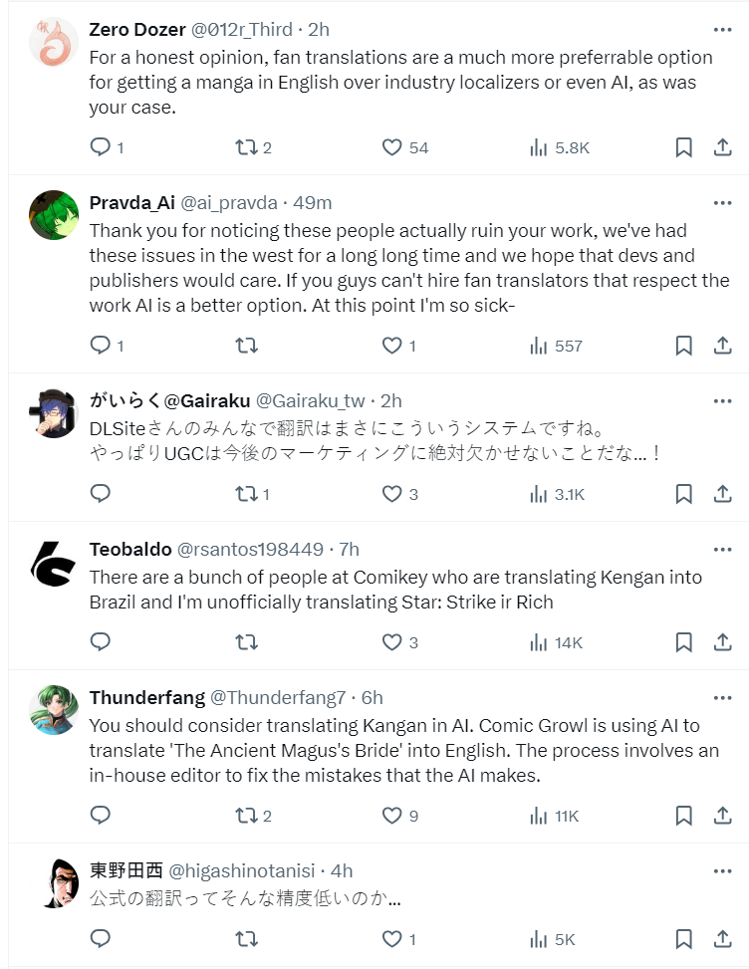Open Thunderfang's profile name link
The image size is (749, 969).
[x=147, y=697]
